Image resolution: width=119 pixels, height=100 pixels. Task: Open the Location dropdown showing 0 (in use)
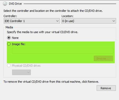pyautogui.click(x=89, y=21)
